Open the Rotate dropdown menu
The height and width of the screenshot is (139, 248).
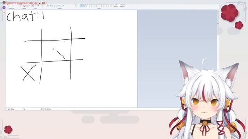[27, 6]
